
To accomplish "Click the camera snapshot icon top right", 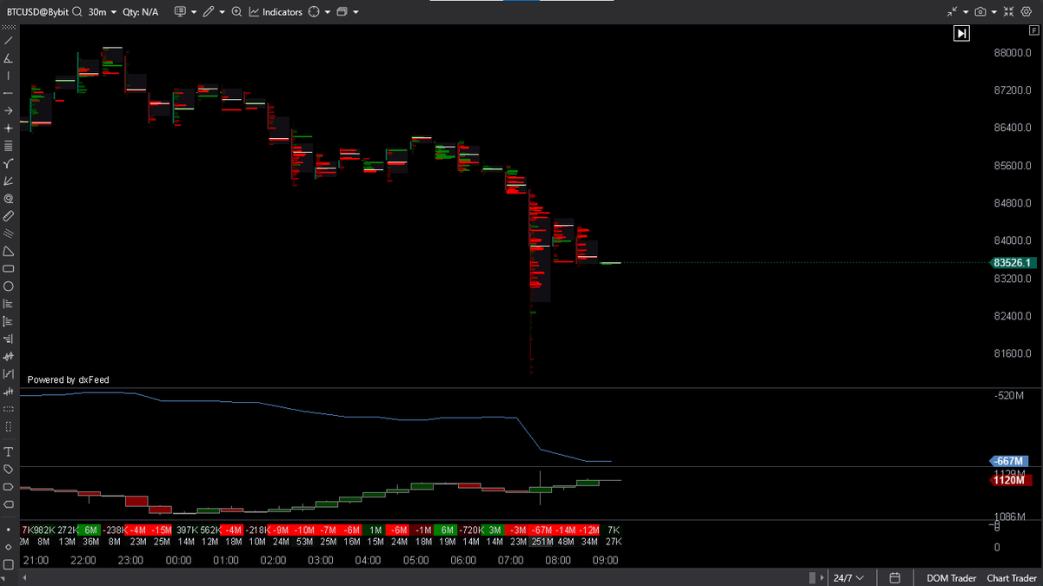I will tap(980, 11).
